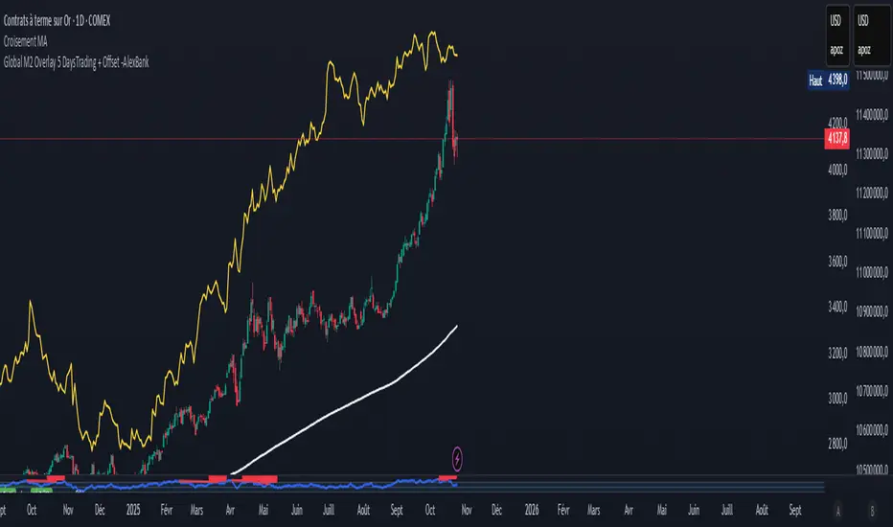Click the 11300000,0 M2 scale value

(x=872, y=154)
